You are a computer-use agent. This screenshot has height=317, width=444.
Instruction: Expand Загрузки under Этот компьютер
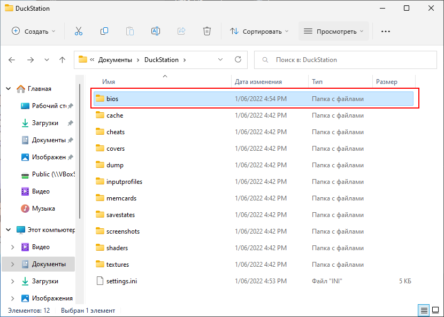[12, 281]
